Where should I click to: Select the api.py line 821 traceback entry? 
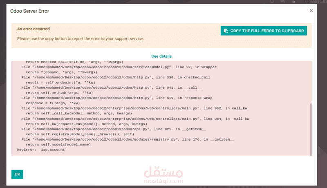114,129
